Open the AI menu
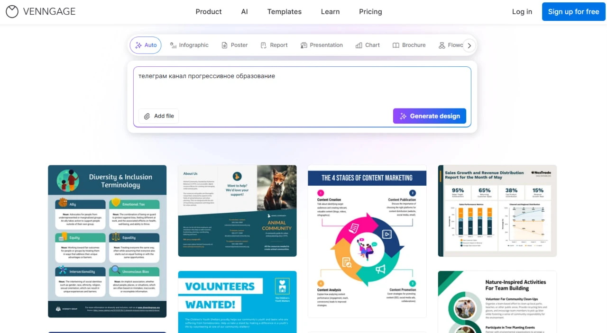 (244, 12)
